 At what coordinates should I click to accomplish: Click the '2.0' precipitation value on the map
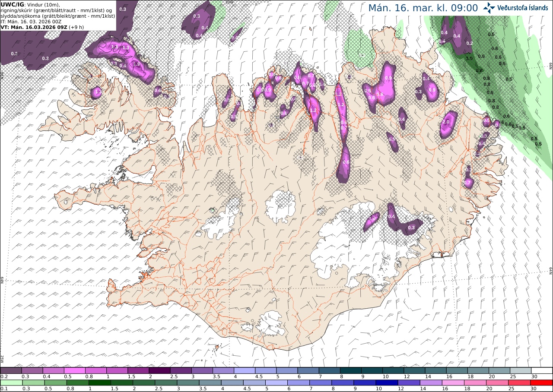(446, 122)
